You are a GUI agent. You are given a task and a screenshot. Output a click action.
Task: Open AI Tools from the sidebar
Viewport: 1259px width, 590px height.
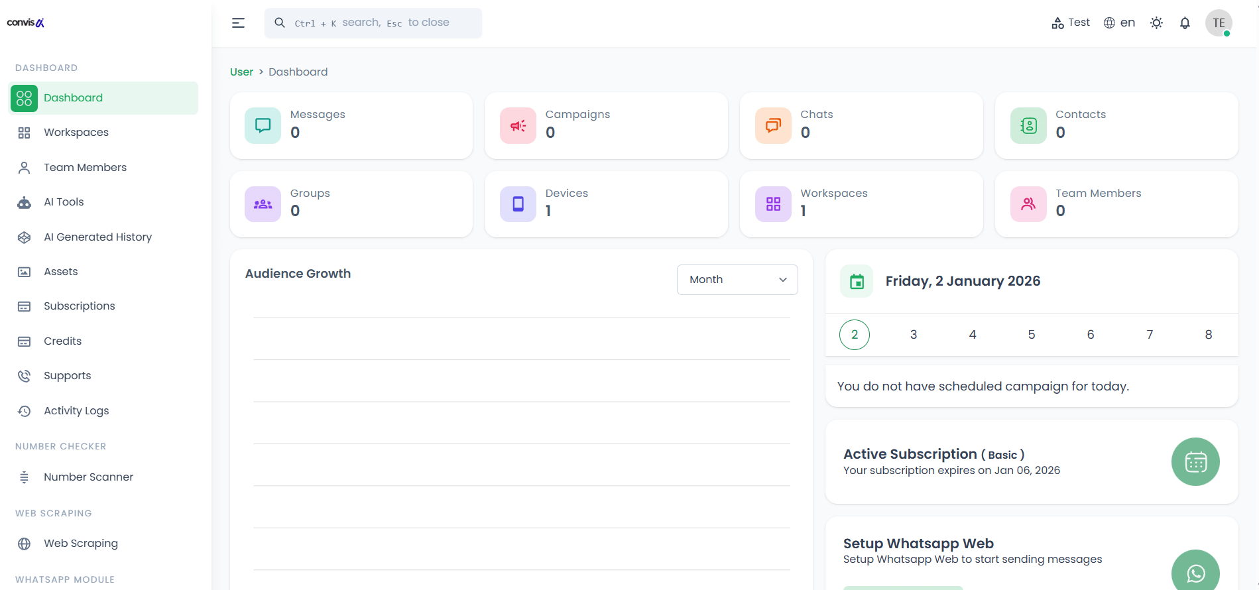click(64, 202)
